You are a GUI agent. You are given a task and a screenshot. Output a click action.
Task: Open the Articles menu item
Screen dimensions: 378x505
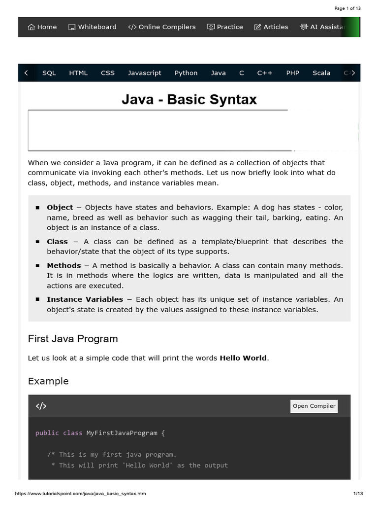pyautogui.click(x=271, y=27)
